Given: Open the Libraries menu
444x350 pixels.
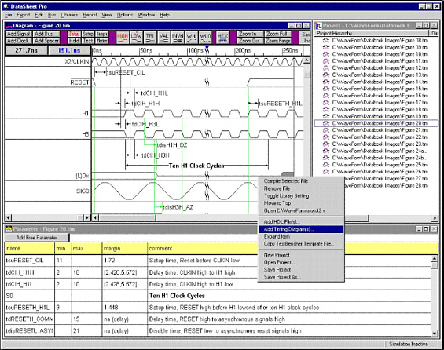Looking at the screenshot, I should pyautogui.click(x=69, y=15).
